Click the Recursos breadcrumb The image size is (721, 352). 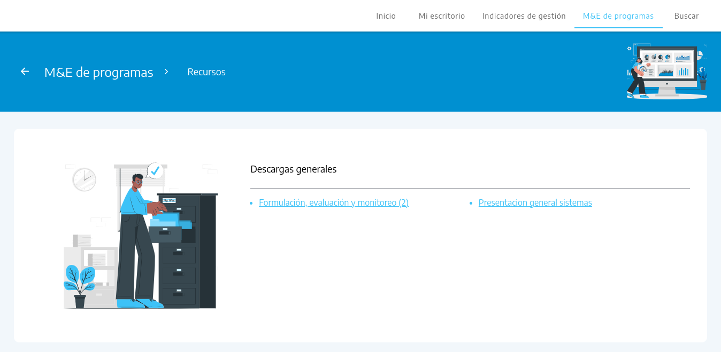click(x=206, y=72)
